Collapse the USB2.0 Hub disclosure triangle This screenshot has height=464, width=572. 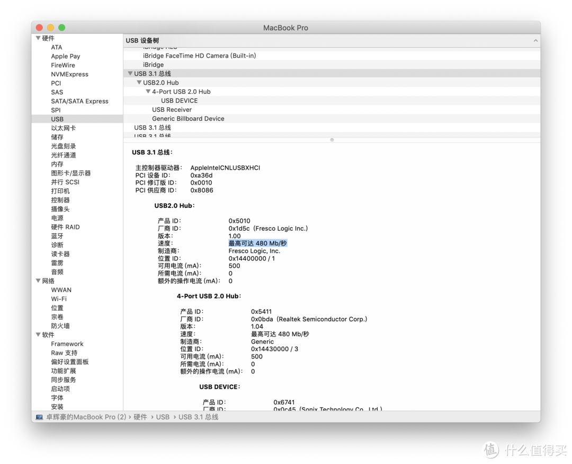pos(139,83)
